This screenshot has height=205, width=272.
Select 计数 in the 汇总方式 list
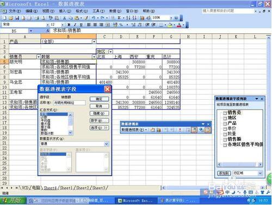pyautogui.click(x=44, y=117)
